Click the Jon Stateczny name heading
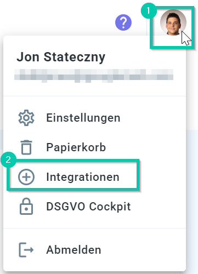The image size is (198, 274). click(61, 57)
